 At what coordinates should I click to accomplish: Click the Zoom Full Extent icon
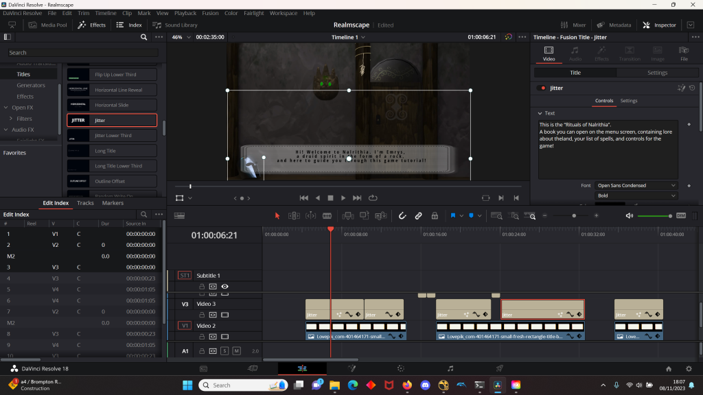tap(496, 216)
